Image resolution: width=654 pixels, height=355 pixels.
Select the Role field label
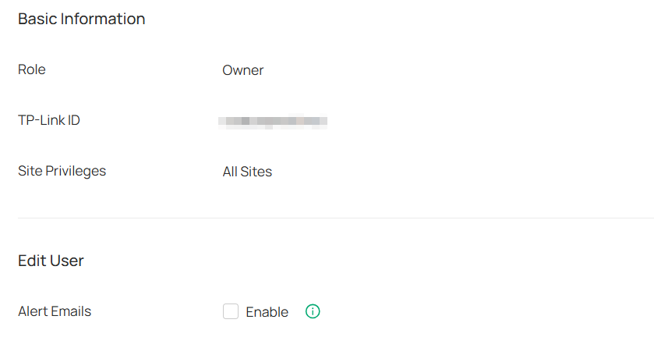coord(32,69)
